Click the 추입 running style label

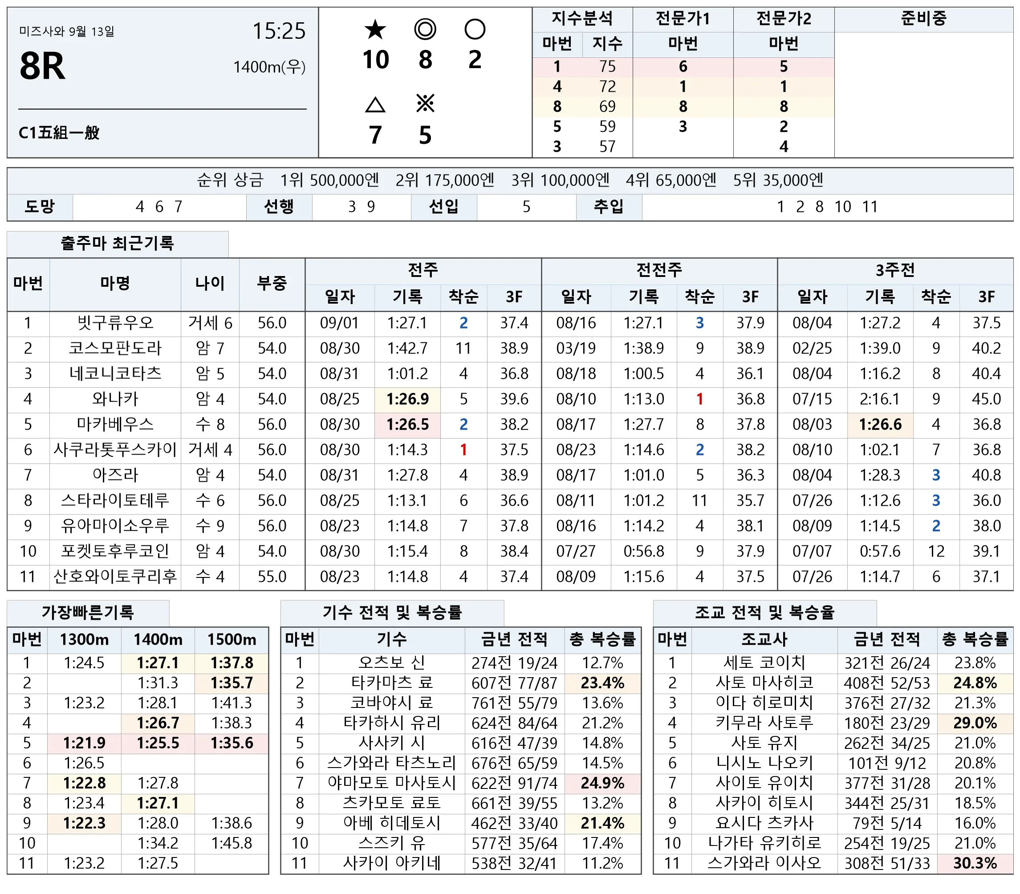click(x=609, y=207)
